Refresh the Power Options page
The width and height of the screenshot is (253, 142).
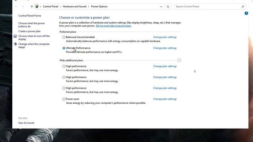pyautogui.click(x=168, y=7)
